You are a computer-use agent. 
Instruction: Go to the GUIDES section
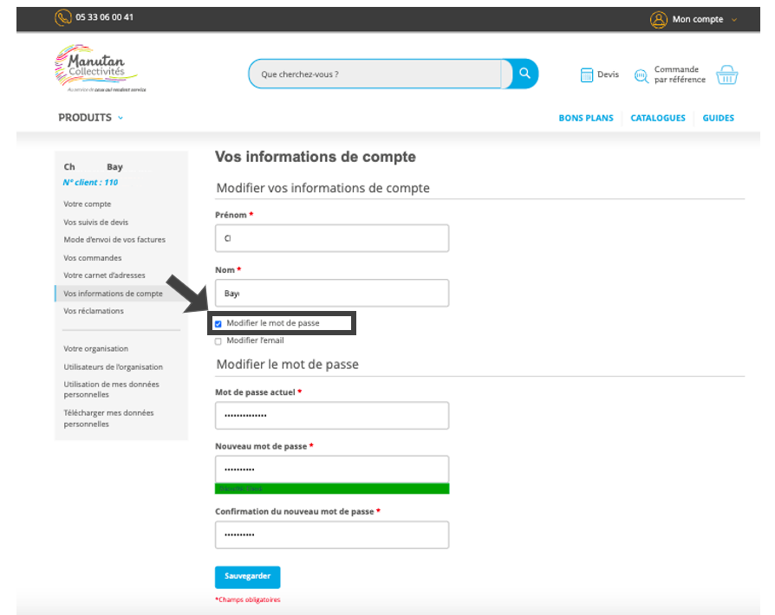tap(718, 119)
